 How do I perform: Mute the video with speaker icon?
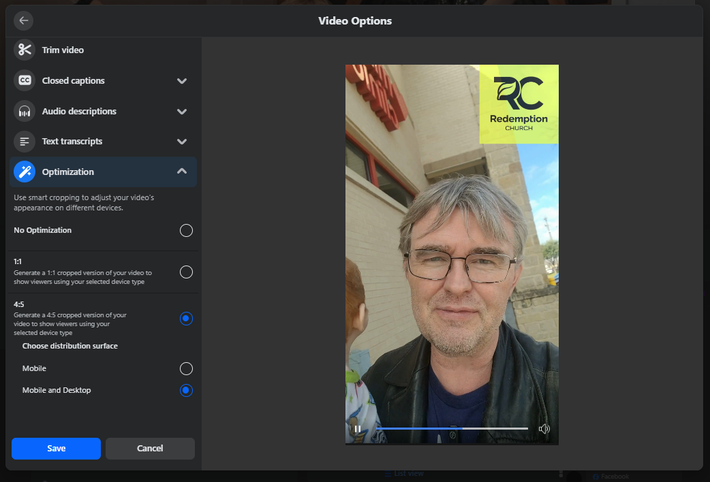[544, 429]
